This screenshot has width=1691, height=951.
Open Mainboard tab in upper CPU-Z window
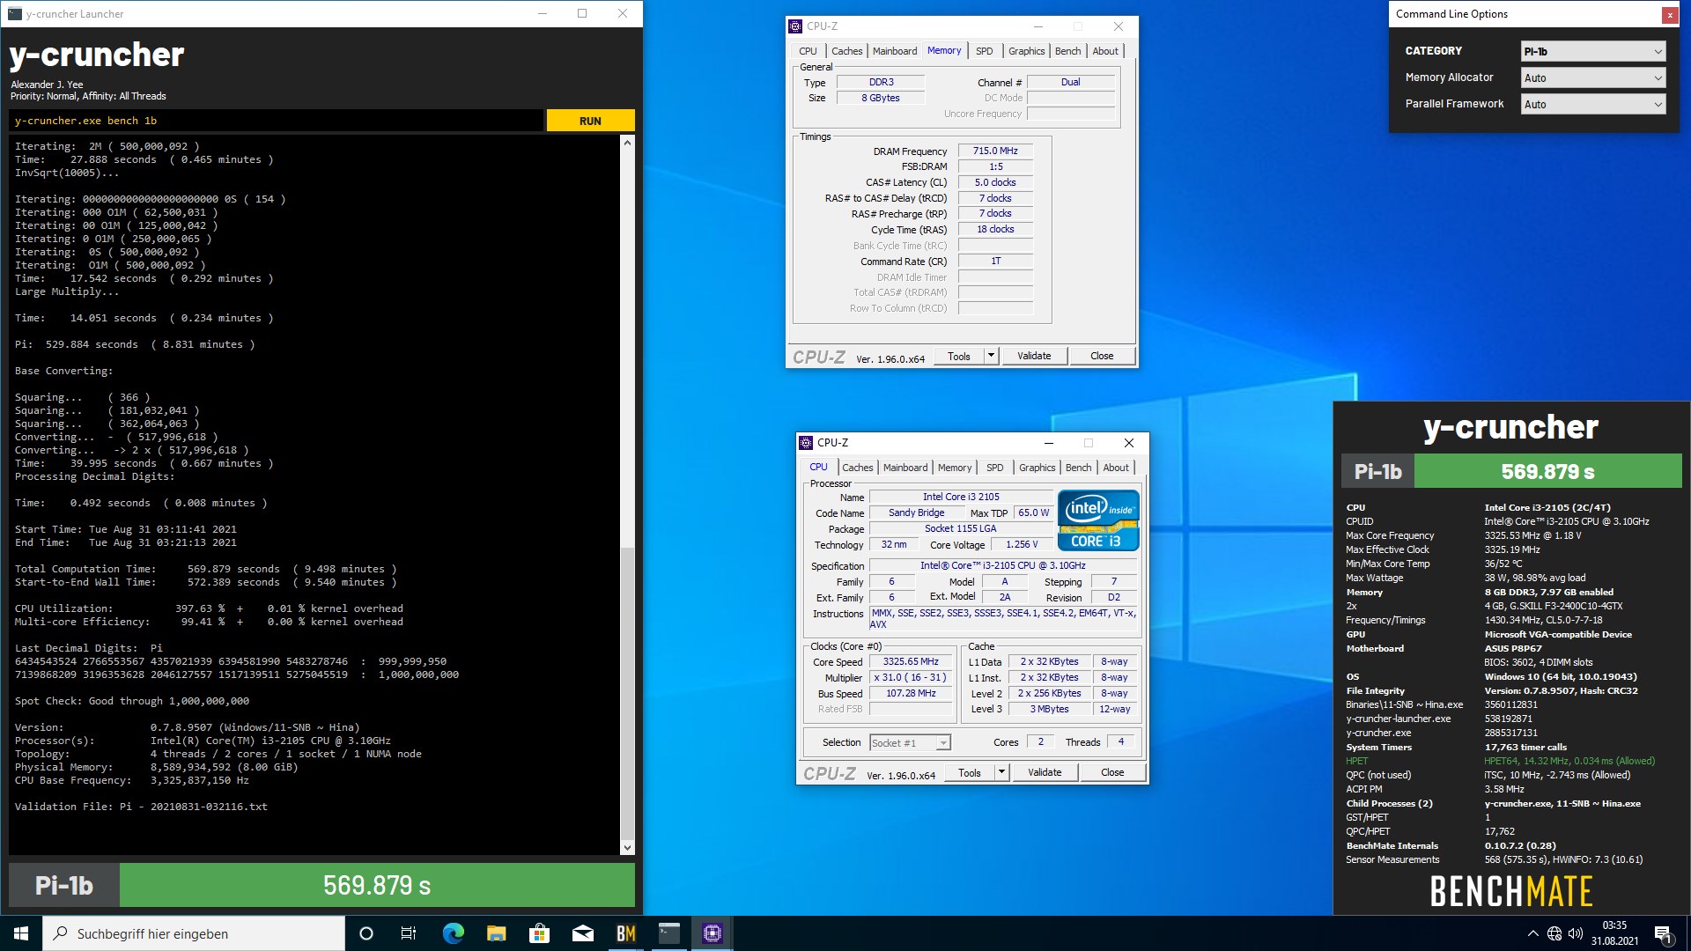895,51
